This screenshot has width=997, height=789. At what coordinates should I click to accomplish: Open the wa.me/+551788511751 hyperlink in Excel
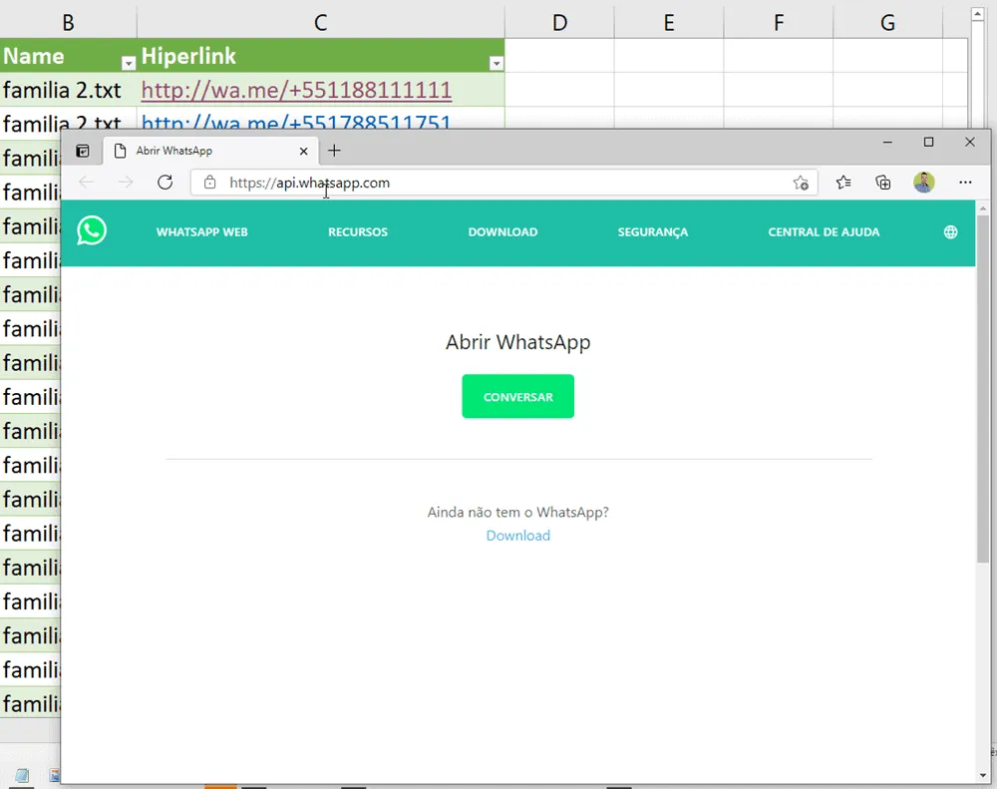[296, 121]
